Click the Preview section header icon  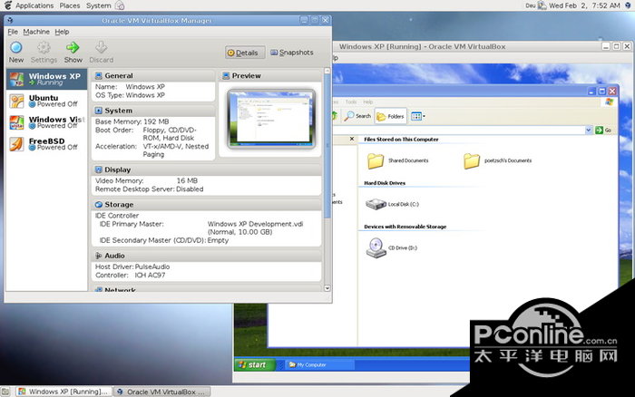click(226, 75)
